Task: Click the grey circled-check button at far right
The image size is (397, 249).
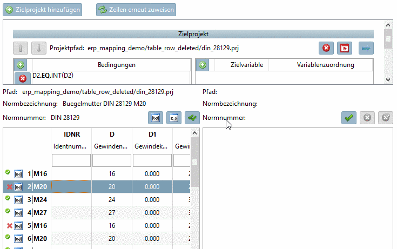Action: (x=386, y=118)
